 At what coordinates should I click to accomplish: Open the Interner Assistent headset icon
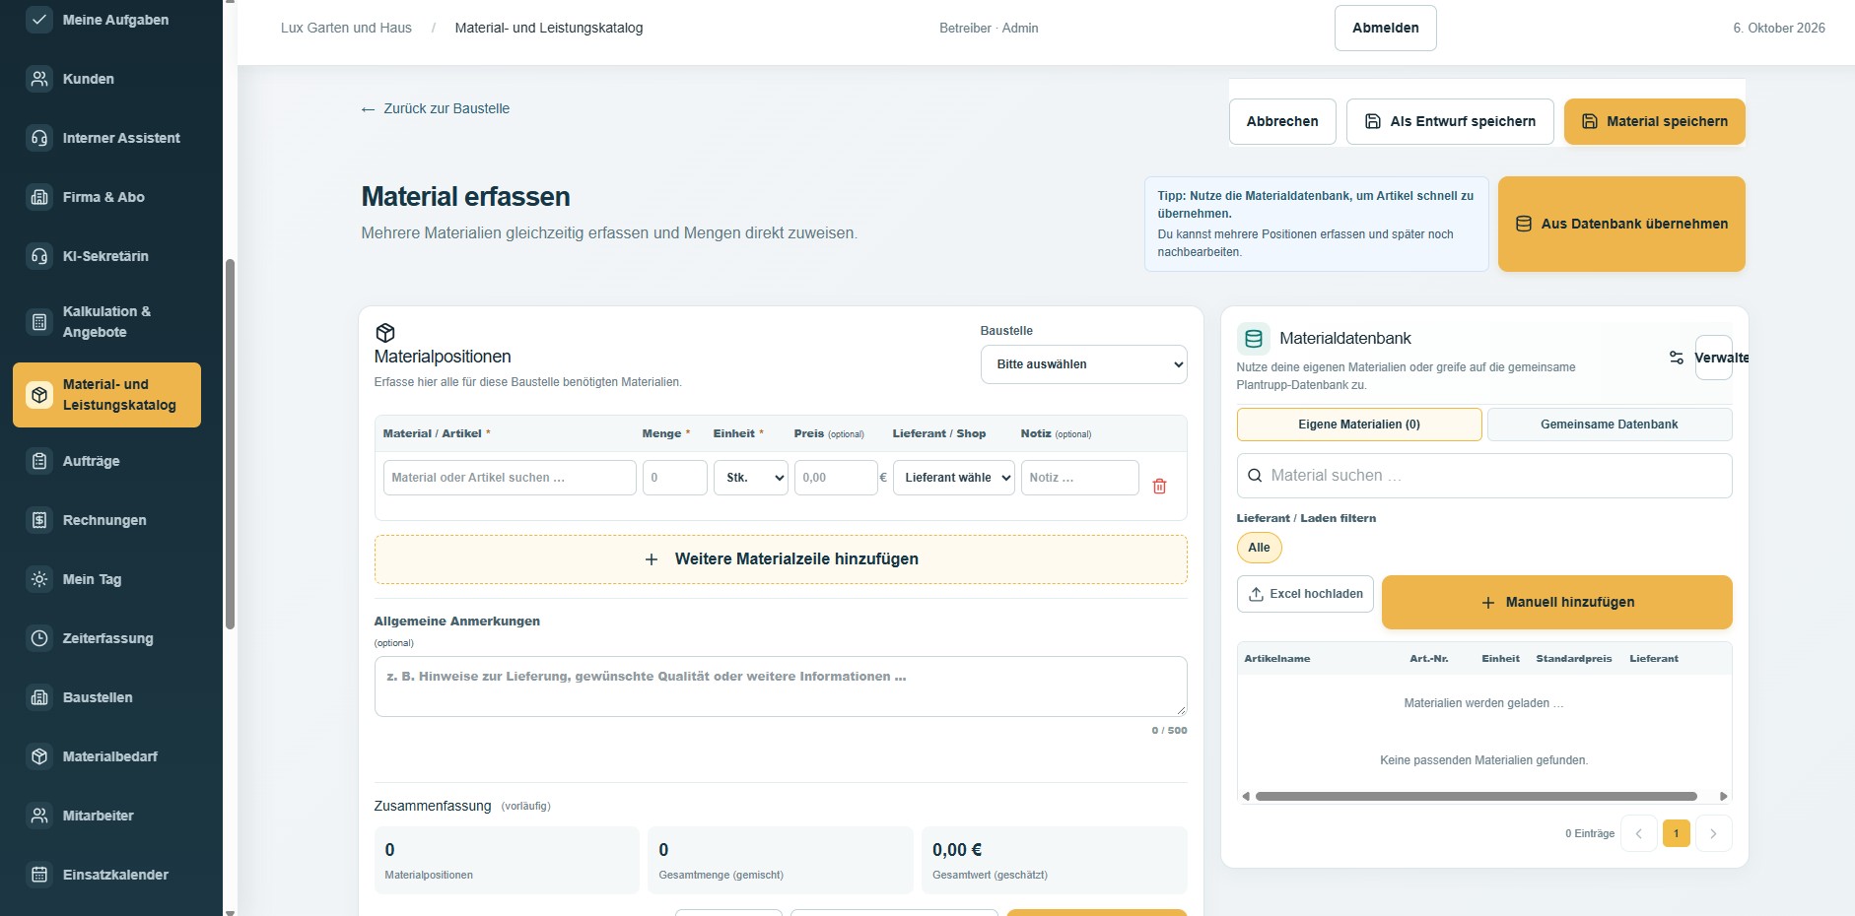click(x=39, y=138)
